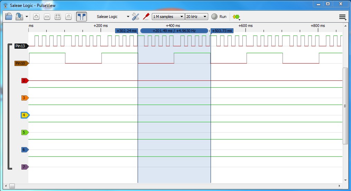Select the Pin13 channel label
Viewport: 351px width, 191px height.
click(21, 46)
